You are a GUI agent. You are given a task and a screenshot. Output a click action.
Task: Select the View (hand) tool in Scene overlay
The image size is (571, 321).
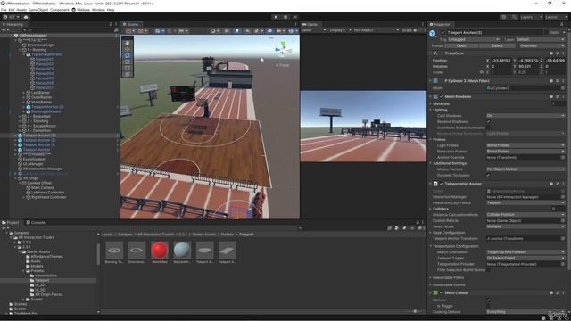click(128, 43)
